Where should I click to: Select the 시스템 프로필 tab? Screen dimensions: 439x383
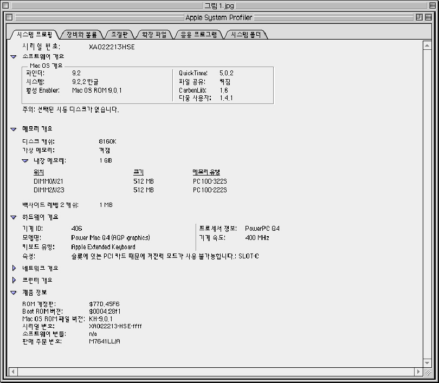(34, 35)
